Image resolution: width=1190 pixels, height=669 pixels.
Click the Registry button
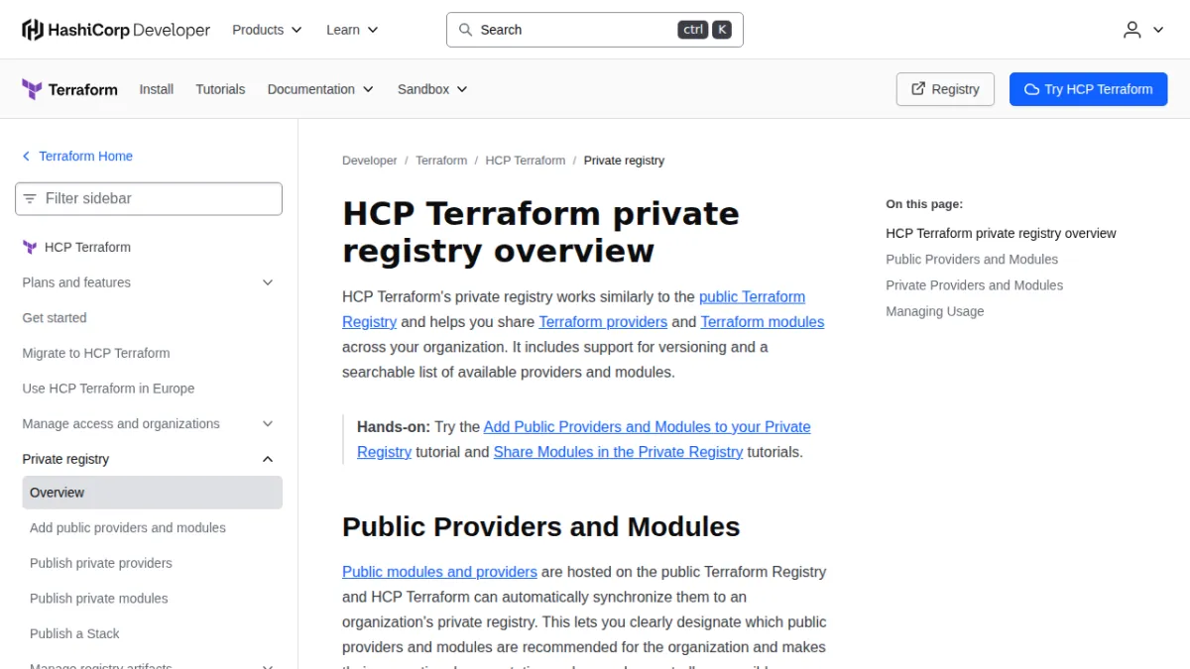click(945, 89)
